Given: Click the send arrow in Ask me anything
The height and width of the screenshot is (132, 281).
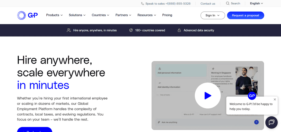Looking at the screenshot, I should [x=257, y=122].
